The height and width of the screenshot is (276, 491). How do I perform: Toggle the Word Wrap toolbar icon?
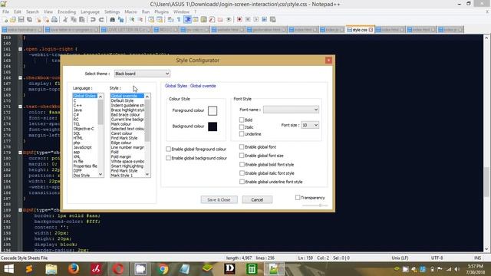[x=170, y=19]
